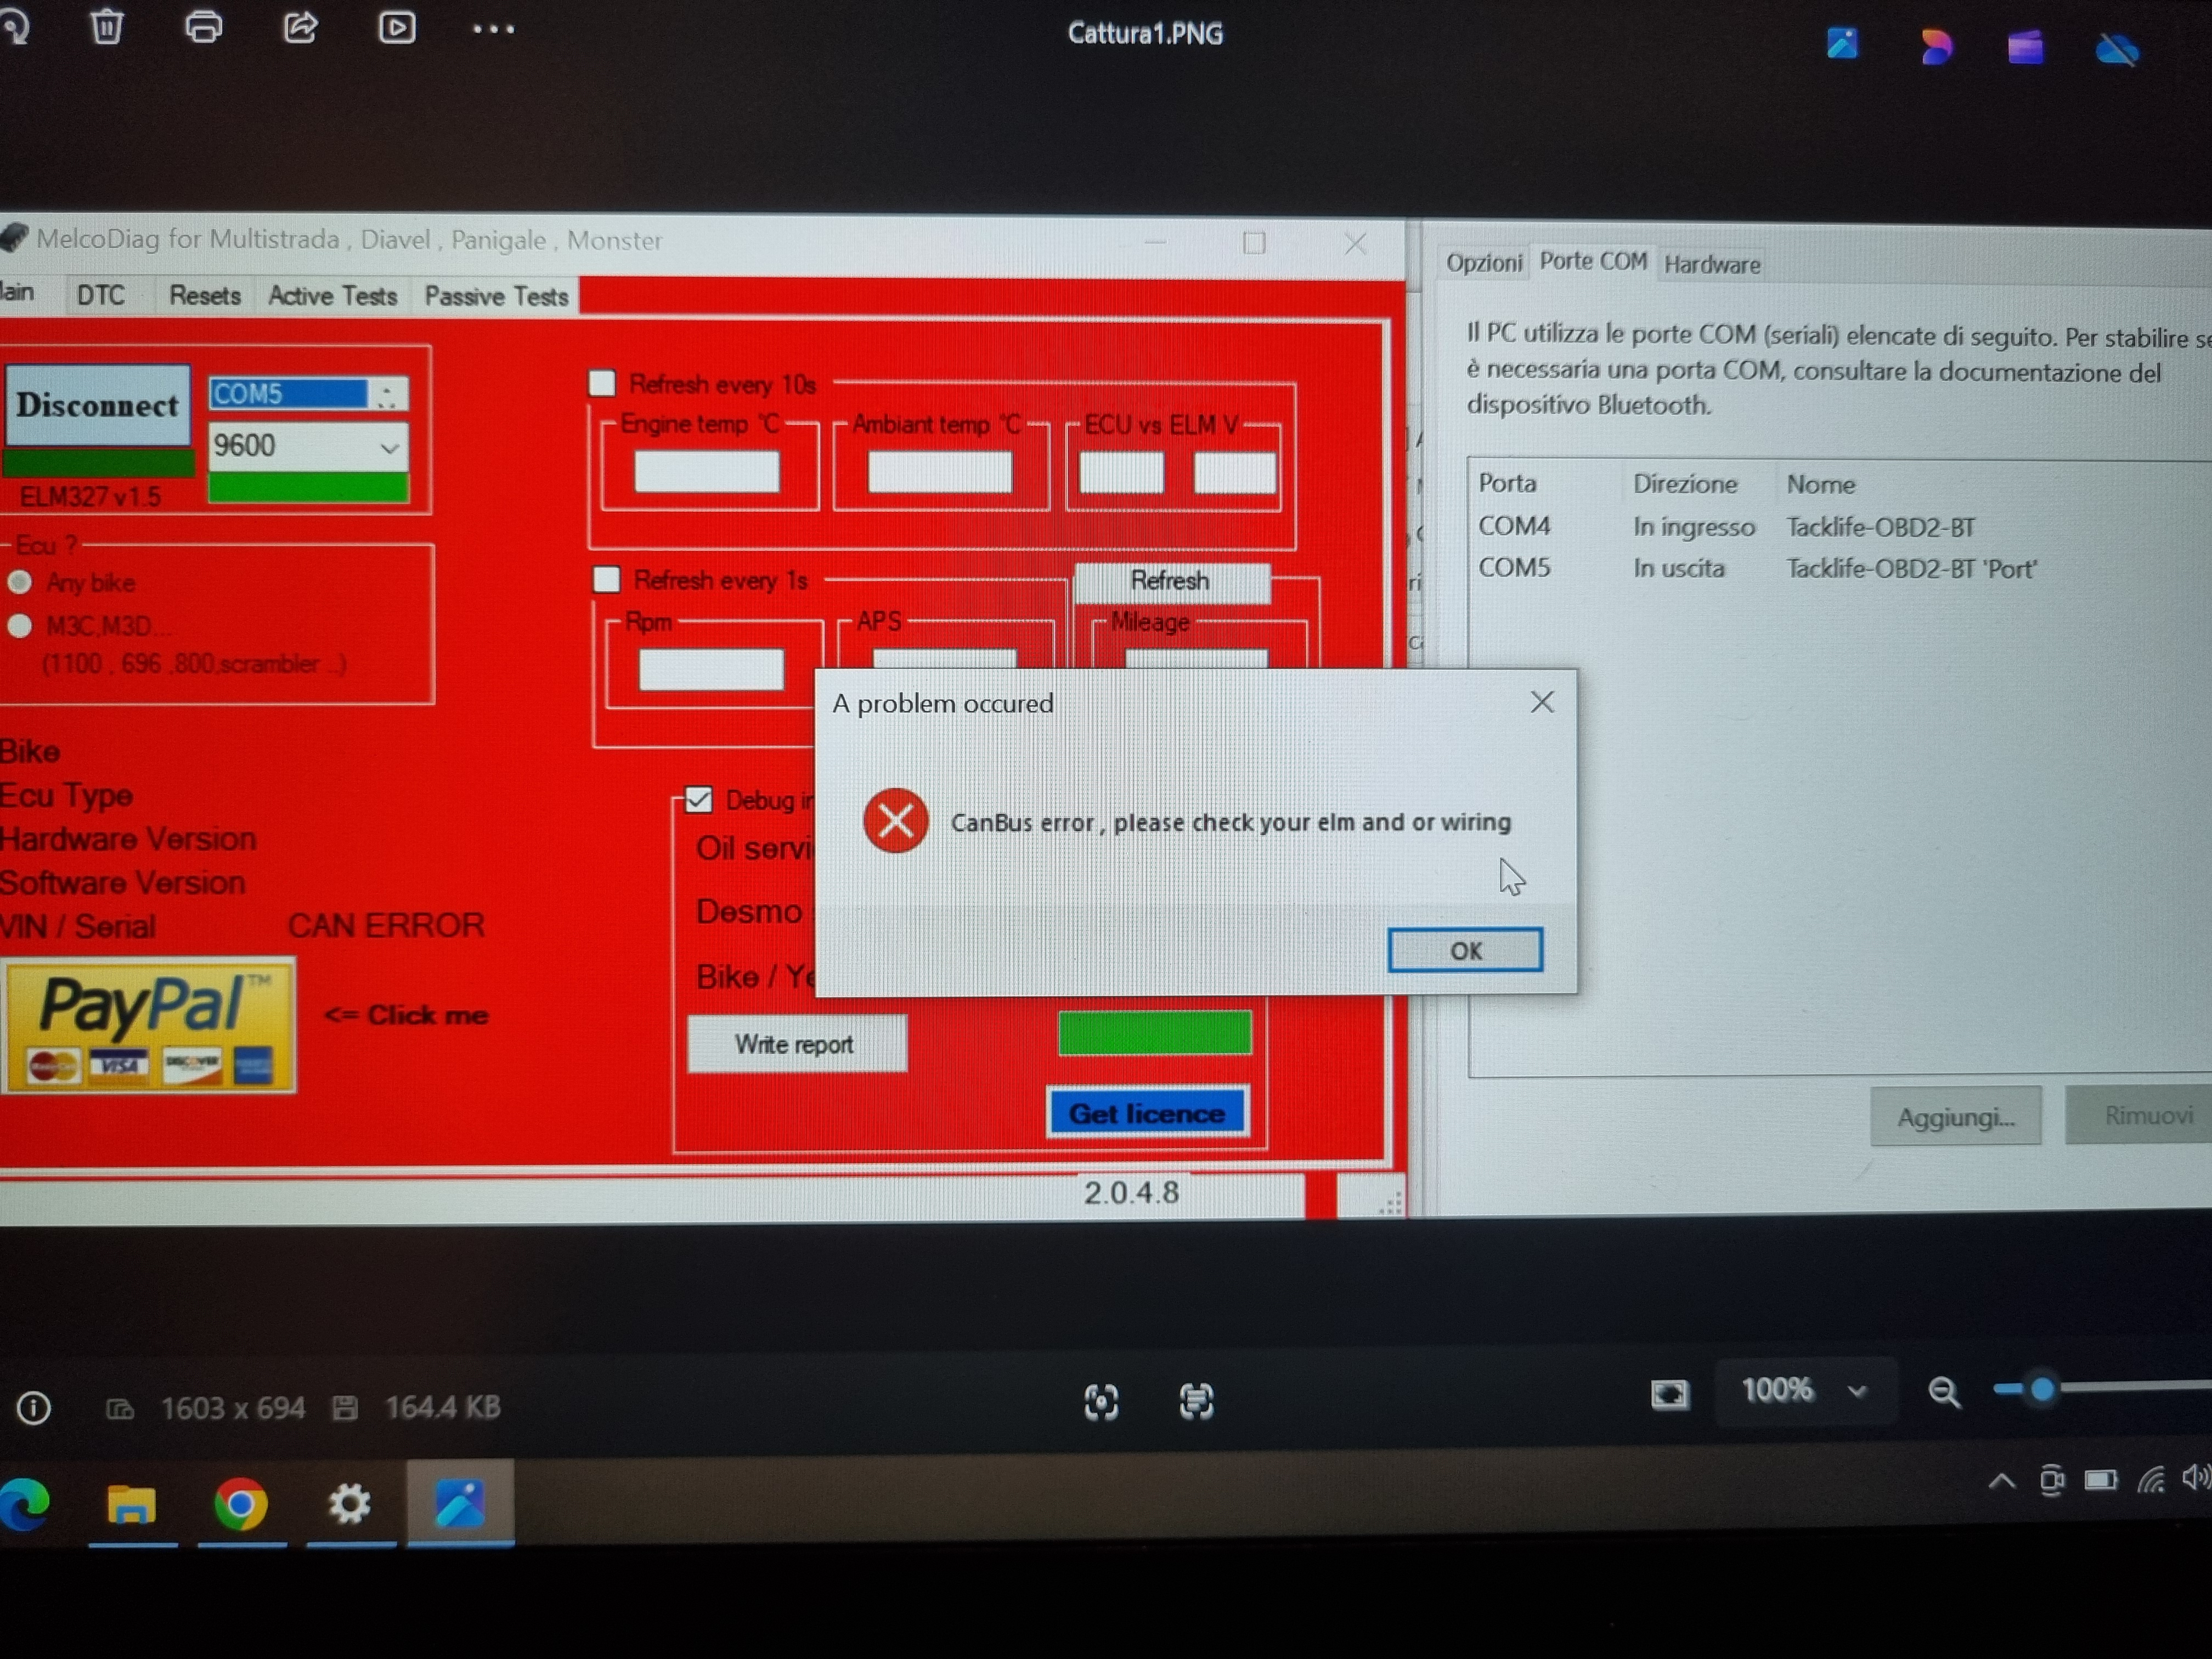Click the fit-to-window icon near zoom percent
The image size is (2212, 1659).
1669,1393
